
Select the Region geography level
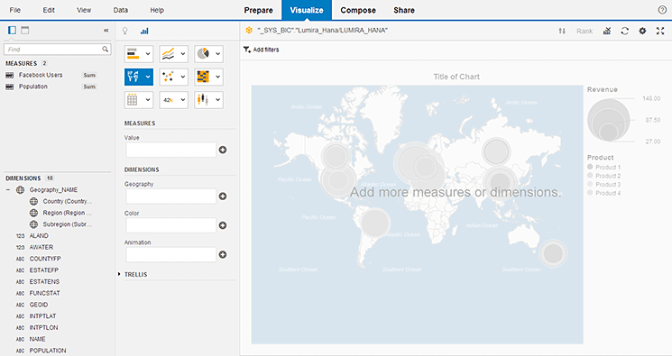pyautogui.click(x=67, y=213)
